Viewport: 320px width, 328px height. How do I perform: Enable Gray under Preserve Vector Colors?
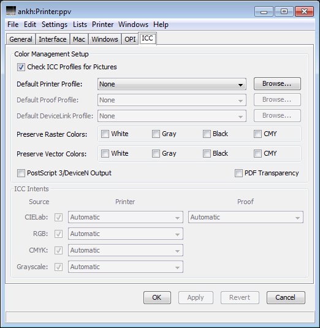tap(156, 153)
